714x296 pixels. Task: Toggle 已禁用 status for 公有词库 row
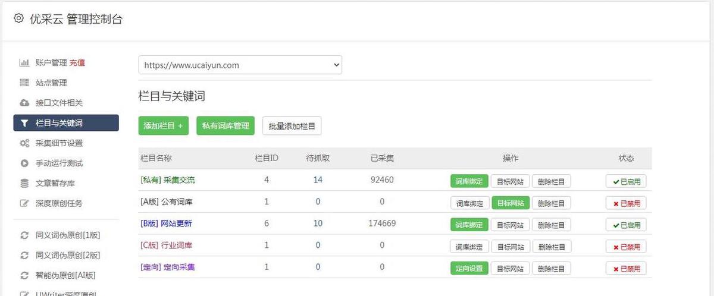pyautogui.click(x=626, y=203)
